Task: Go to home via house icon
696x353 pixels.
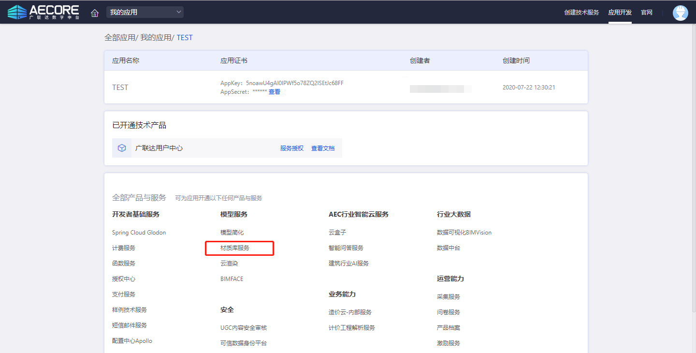Action: (x=95, y=13)
